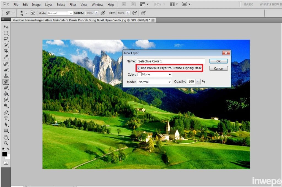Viewport: 282px width, 187px height.
Task: Select the Rectangular Marquee tool
Action: (6, 33)
